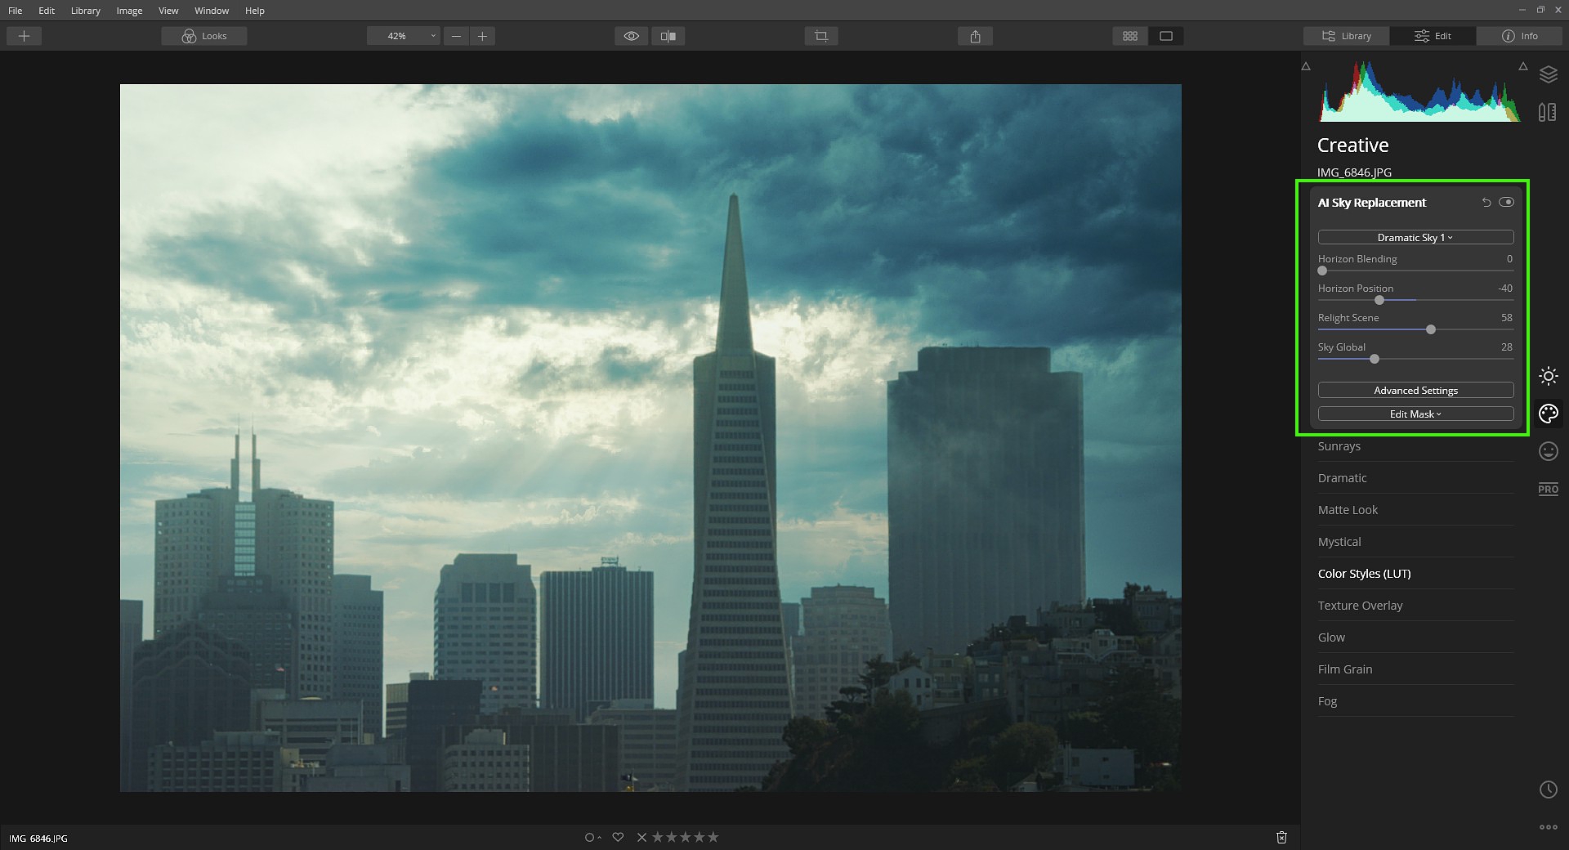Switch to the Info tab

click(x=1520, y=36)
